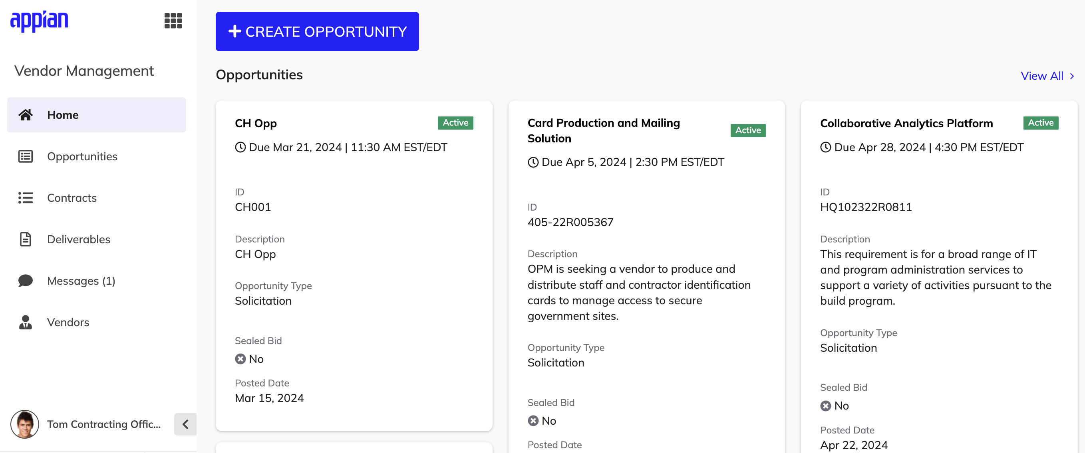This screenshot has width=1085, height=453.
Task: Click Posted Date Apr 22, 2024
Action: click(x=854, y=445)
